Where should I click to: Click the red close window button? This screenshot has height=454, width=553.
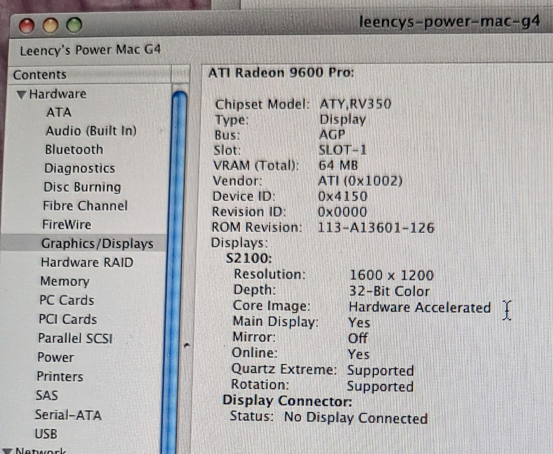[x=27, y=26]
